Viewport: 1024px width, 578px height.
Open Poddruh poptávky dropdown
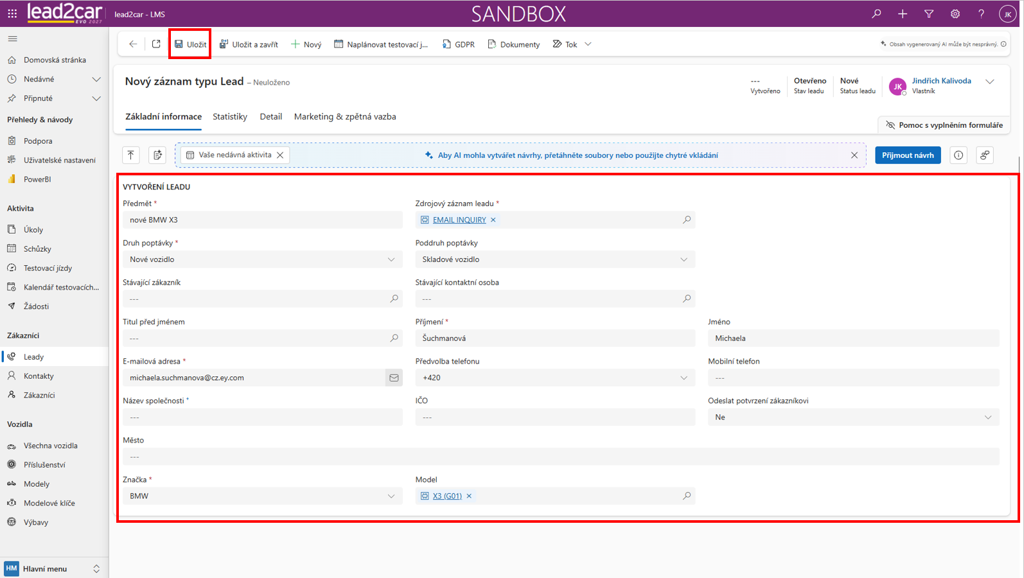pyautogui.click(x=555, y=259)
